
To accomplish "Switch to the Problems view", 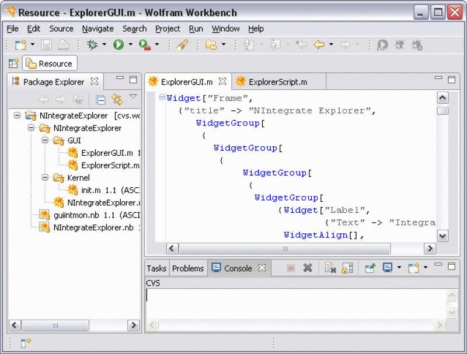I will 188,268.
